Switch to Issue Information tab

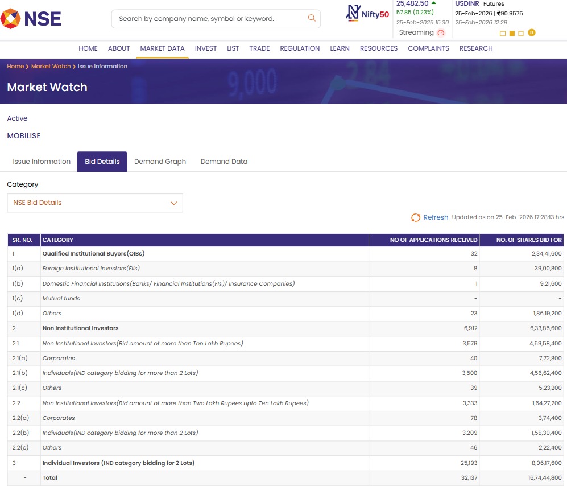42,162
